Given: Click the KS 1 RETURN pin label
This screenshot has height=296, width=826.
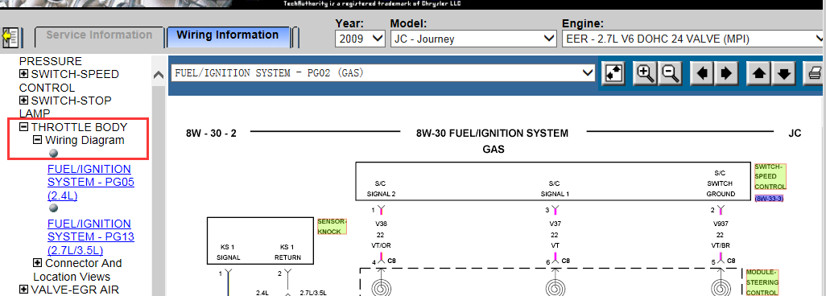Looking at the screenshot, I should click(287, 253).
